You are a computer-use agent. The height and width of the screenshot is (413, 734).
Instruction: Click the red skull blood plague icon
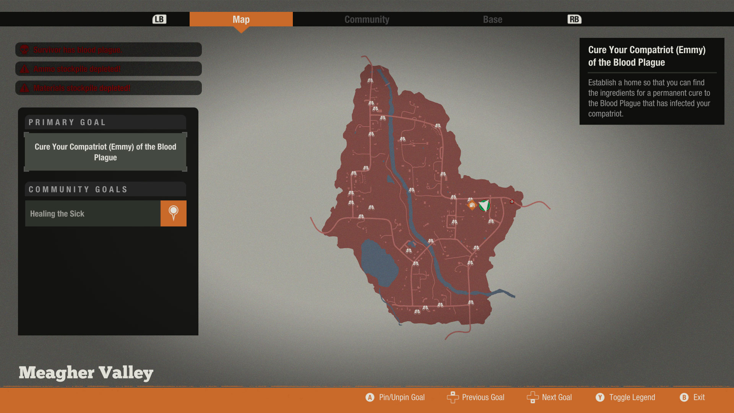click(x=24, y=50)
